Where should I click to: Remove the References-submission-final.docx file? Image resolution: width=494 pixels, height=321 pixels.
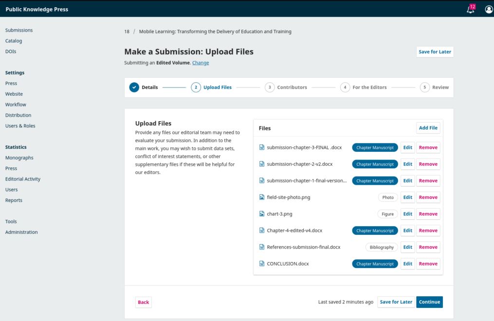click(x=428, y=247)
